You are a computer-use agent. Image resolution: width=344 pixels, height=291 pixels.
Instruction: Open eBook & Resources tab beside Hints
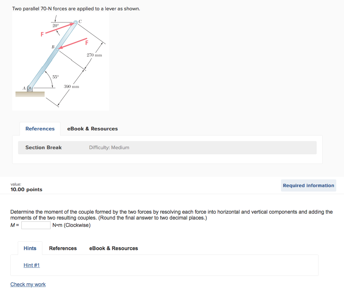pyautogui.click(x=114, y=248)
